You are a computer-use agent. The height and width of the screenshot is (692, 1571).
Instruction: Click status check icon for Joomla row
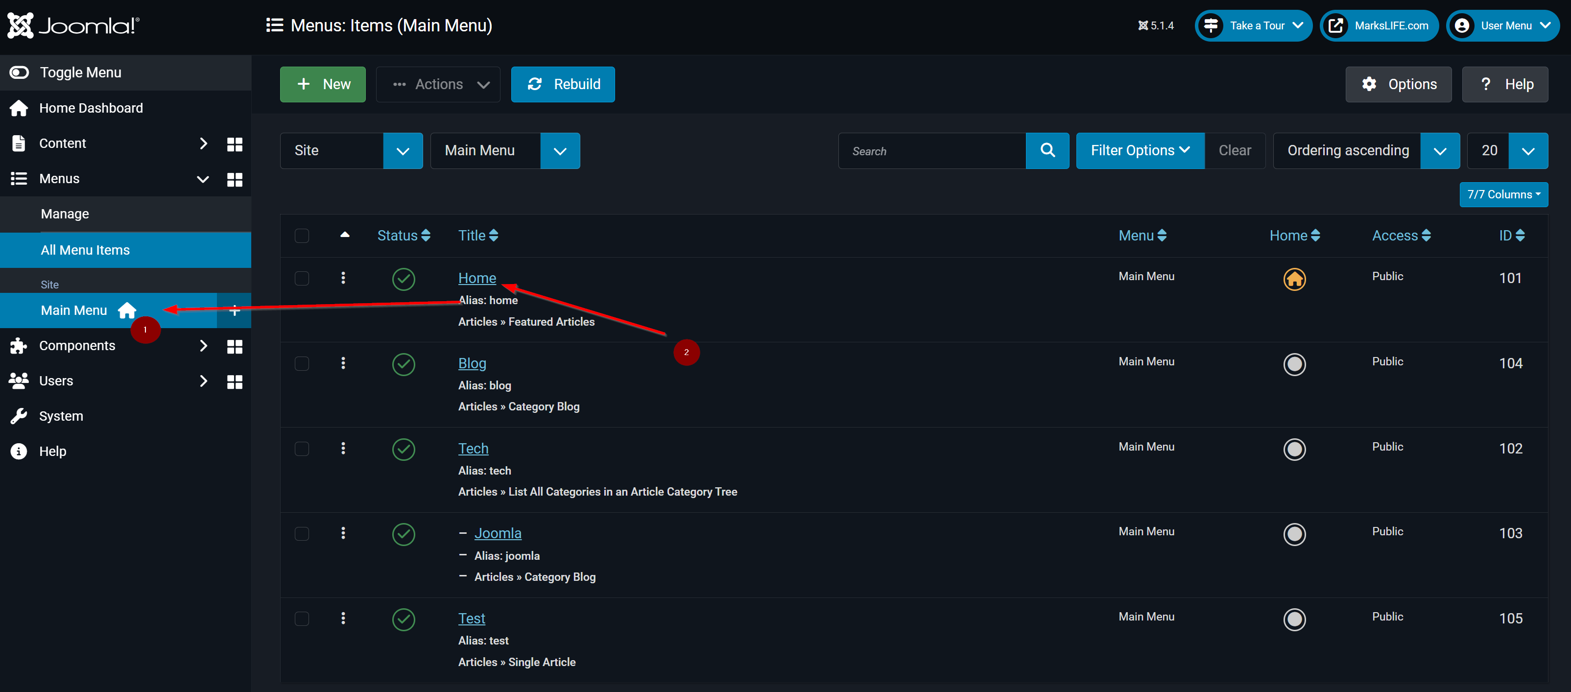pos(403,534)
